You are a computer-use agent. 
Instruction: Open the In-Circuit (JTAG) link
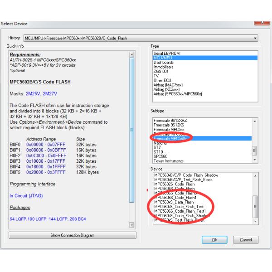(x=29, y=195)
